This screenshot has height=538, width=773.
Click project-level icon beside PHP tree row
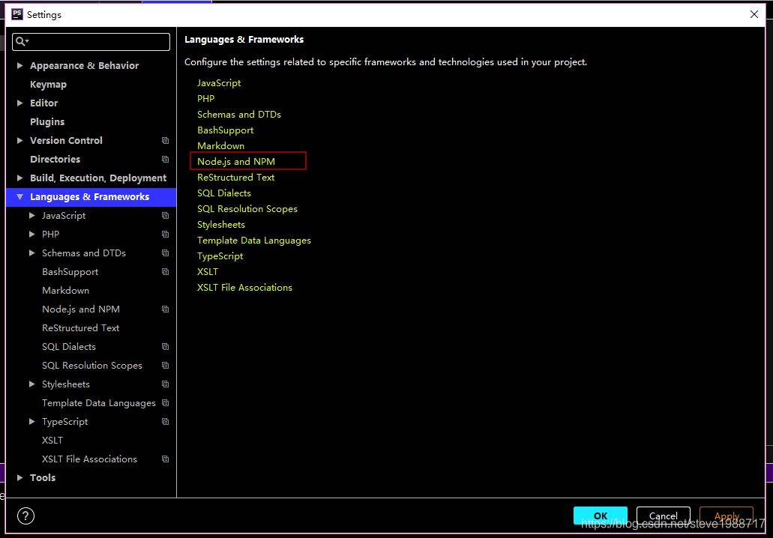tap(165, 235)
